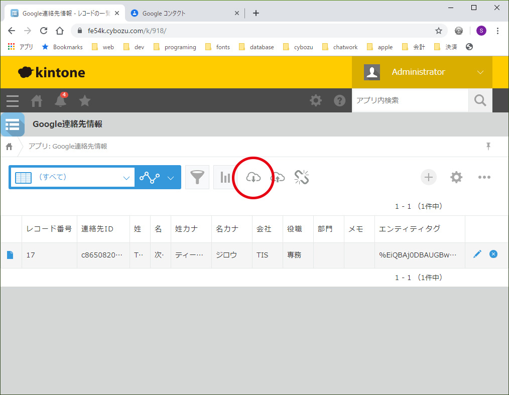509x395 pixels.
Task: Go to kintone portal home icon
Action: click(36, 101)
